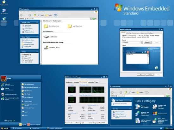Switch to Screen Saver tab
The width and height of the screenshot is (174, 130).
[x=136, y=33]
